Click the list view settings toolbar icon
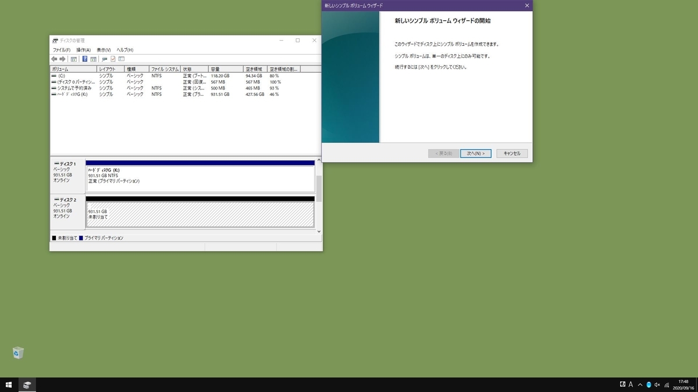This screenshot has width=698, height=392. click(121, 59)
